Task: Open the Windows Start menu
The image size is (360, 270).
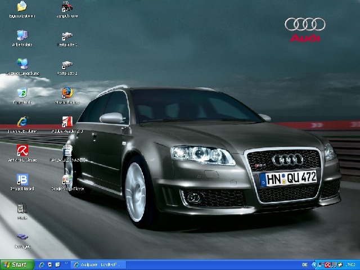Action: pos(15,264)
